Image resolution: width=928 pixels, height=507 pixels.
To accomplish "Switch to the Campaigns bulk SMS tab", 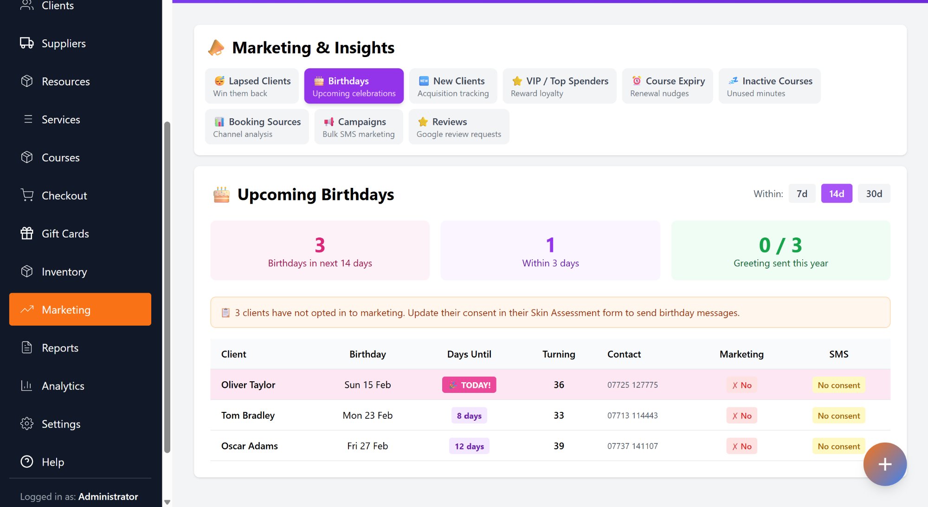I will 358,127.
